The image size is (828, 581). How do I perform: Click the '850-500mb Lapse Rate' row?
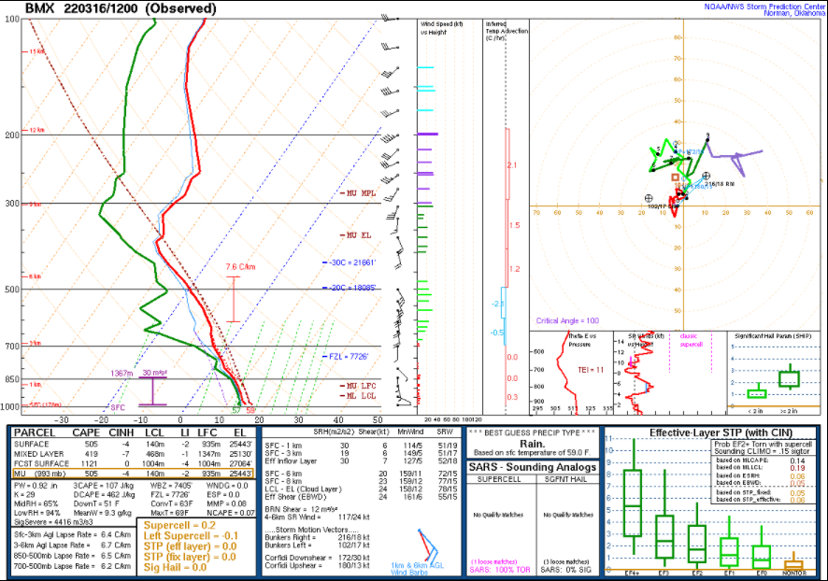coord(72,556)
